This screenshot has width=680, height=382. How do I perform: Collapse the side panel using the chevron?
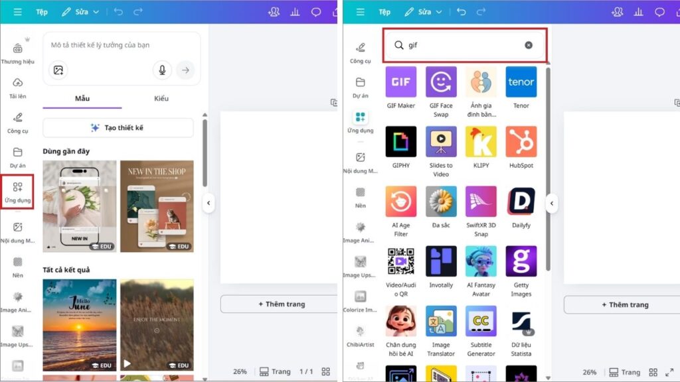(209, 204)
